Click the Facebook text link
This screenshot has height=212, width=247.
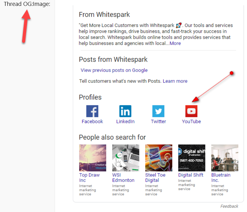coord(92,121)
